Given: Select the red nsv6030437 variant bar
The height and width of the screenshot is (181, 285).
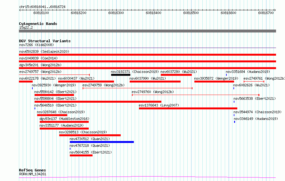Looking at the screenshot, I should coord(86,82).
